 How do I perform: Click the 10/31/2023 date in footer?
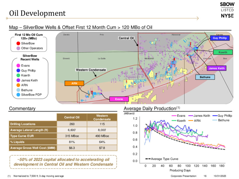click(x=220, y=176)
